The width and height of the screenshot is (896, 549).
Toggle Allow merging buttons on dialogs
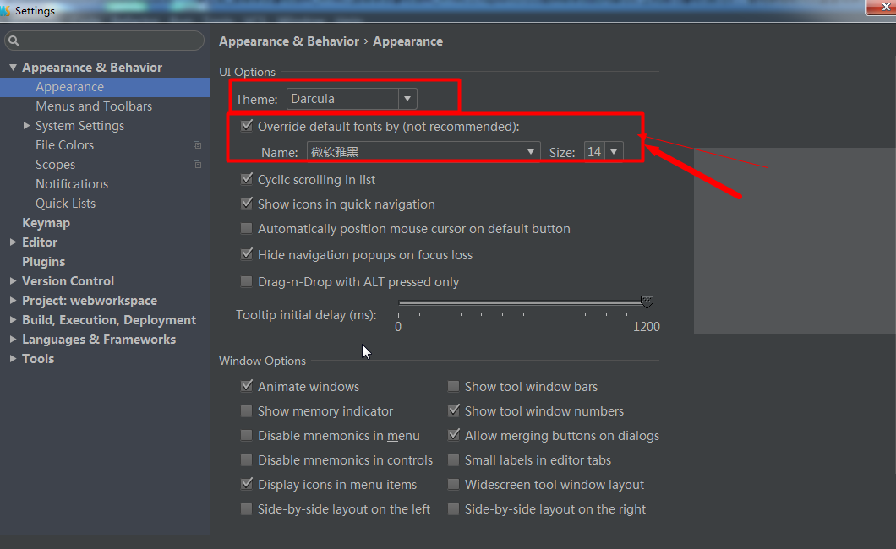click(x=453, y=436)
